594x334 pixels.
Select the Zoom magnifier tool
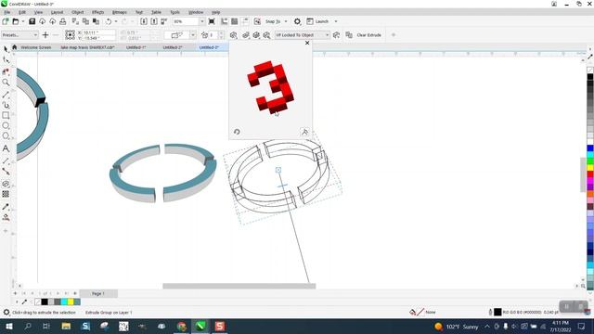tap(6, 83)
